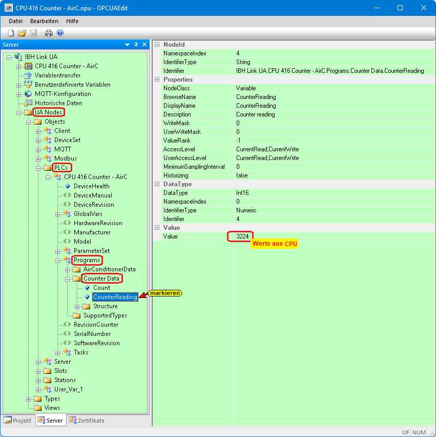Image resolution: width=436 pixels, height=437 pixels.
Task: Collapse the NodeId property section
Action: point(157,45)
